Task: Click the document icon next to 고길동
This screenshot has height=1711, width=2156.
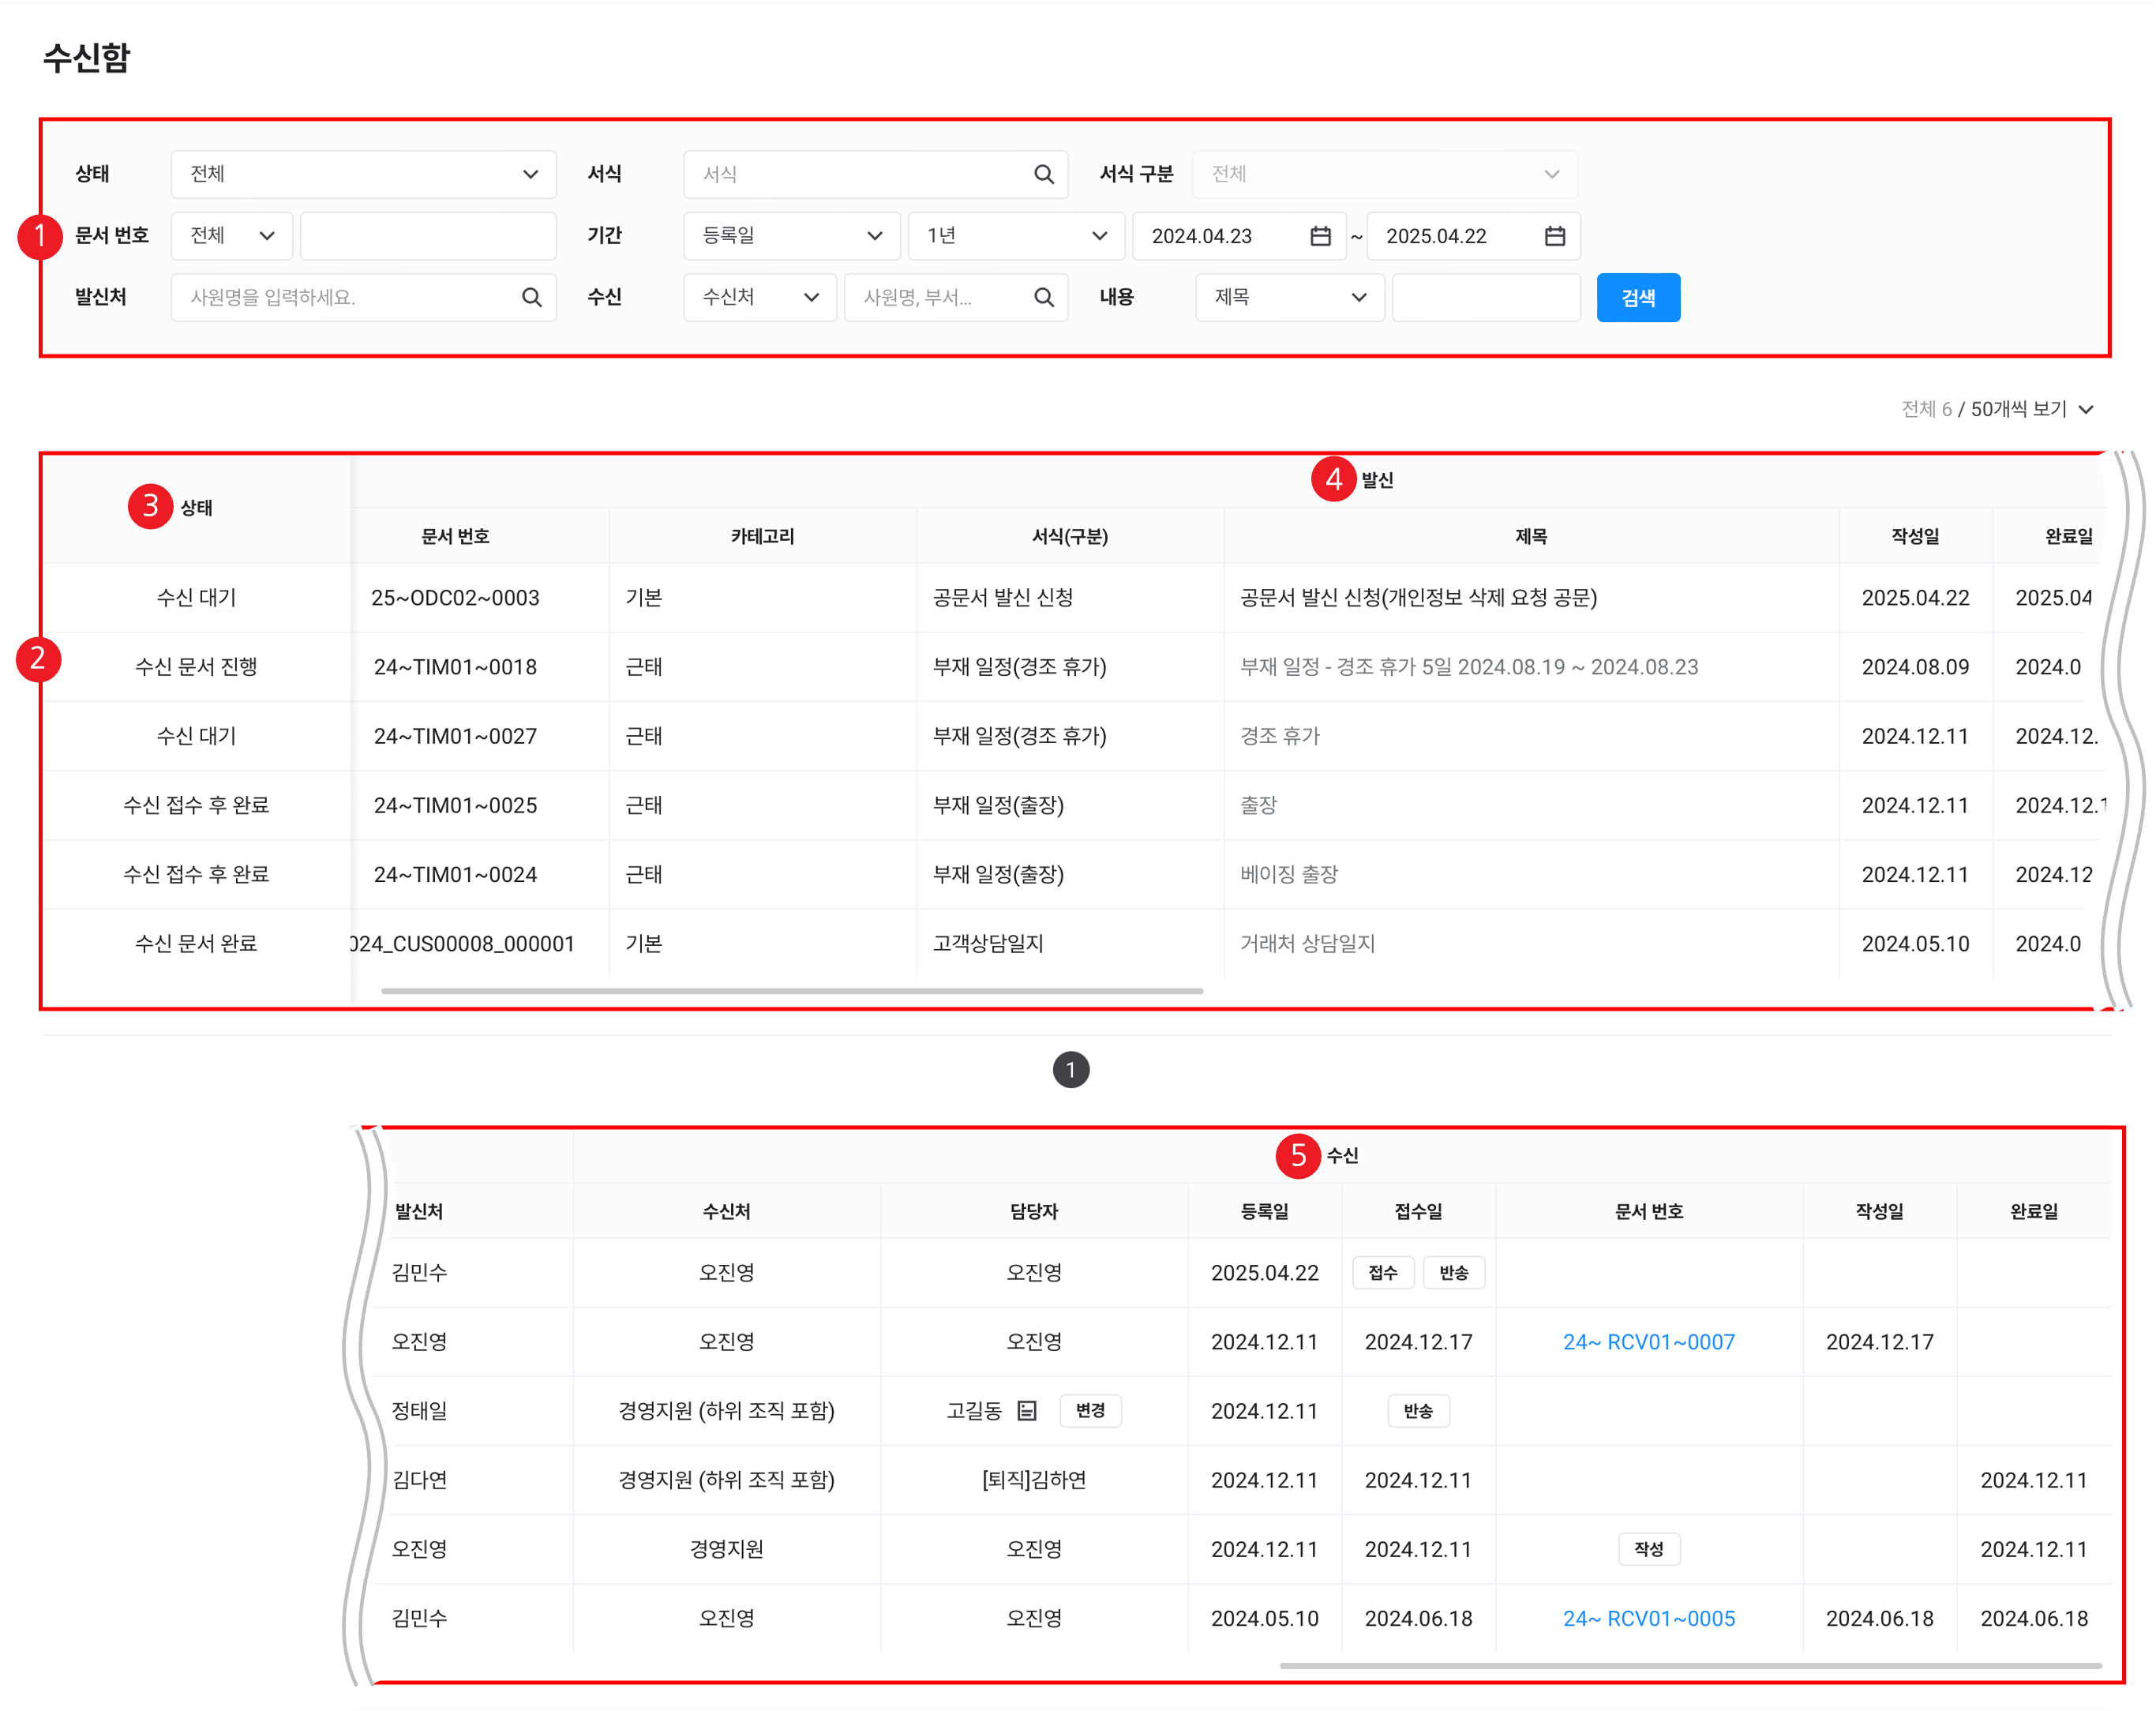Action: 1026,1410
